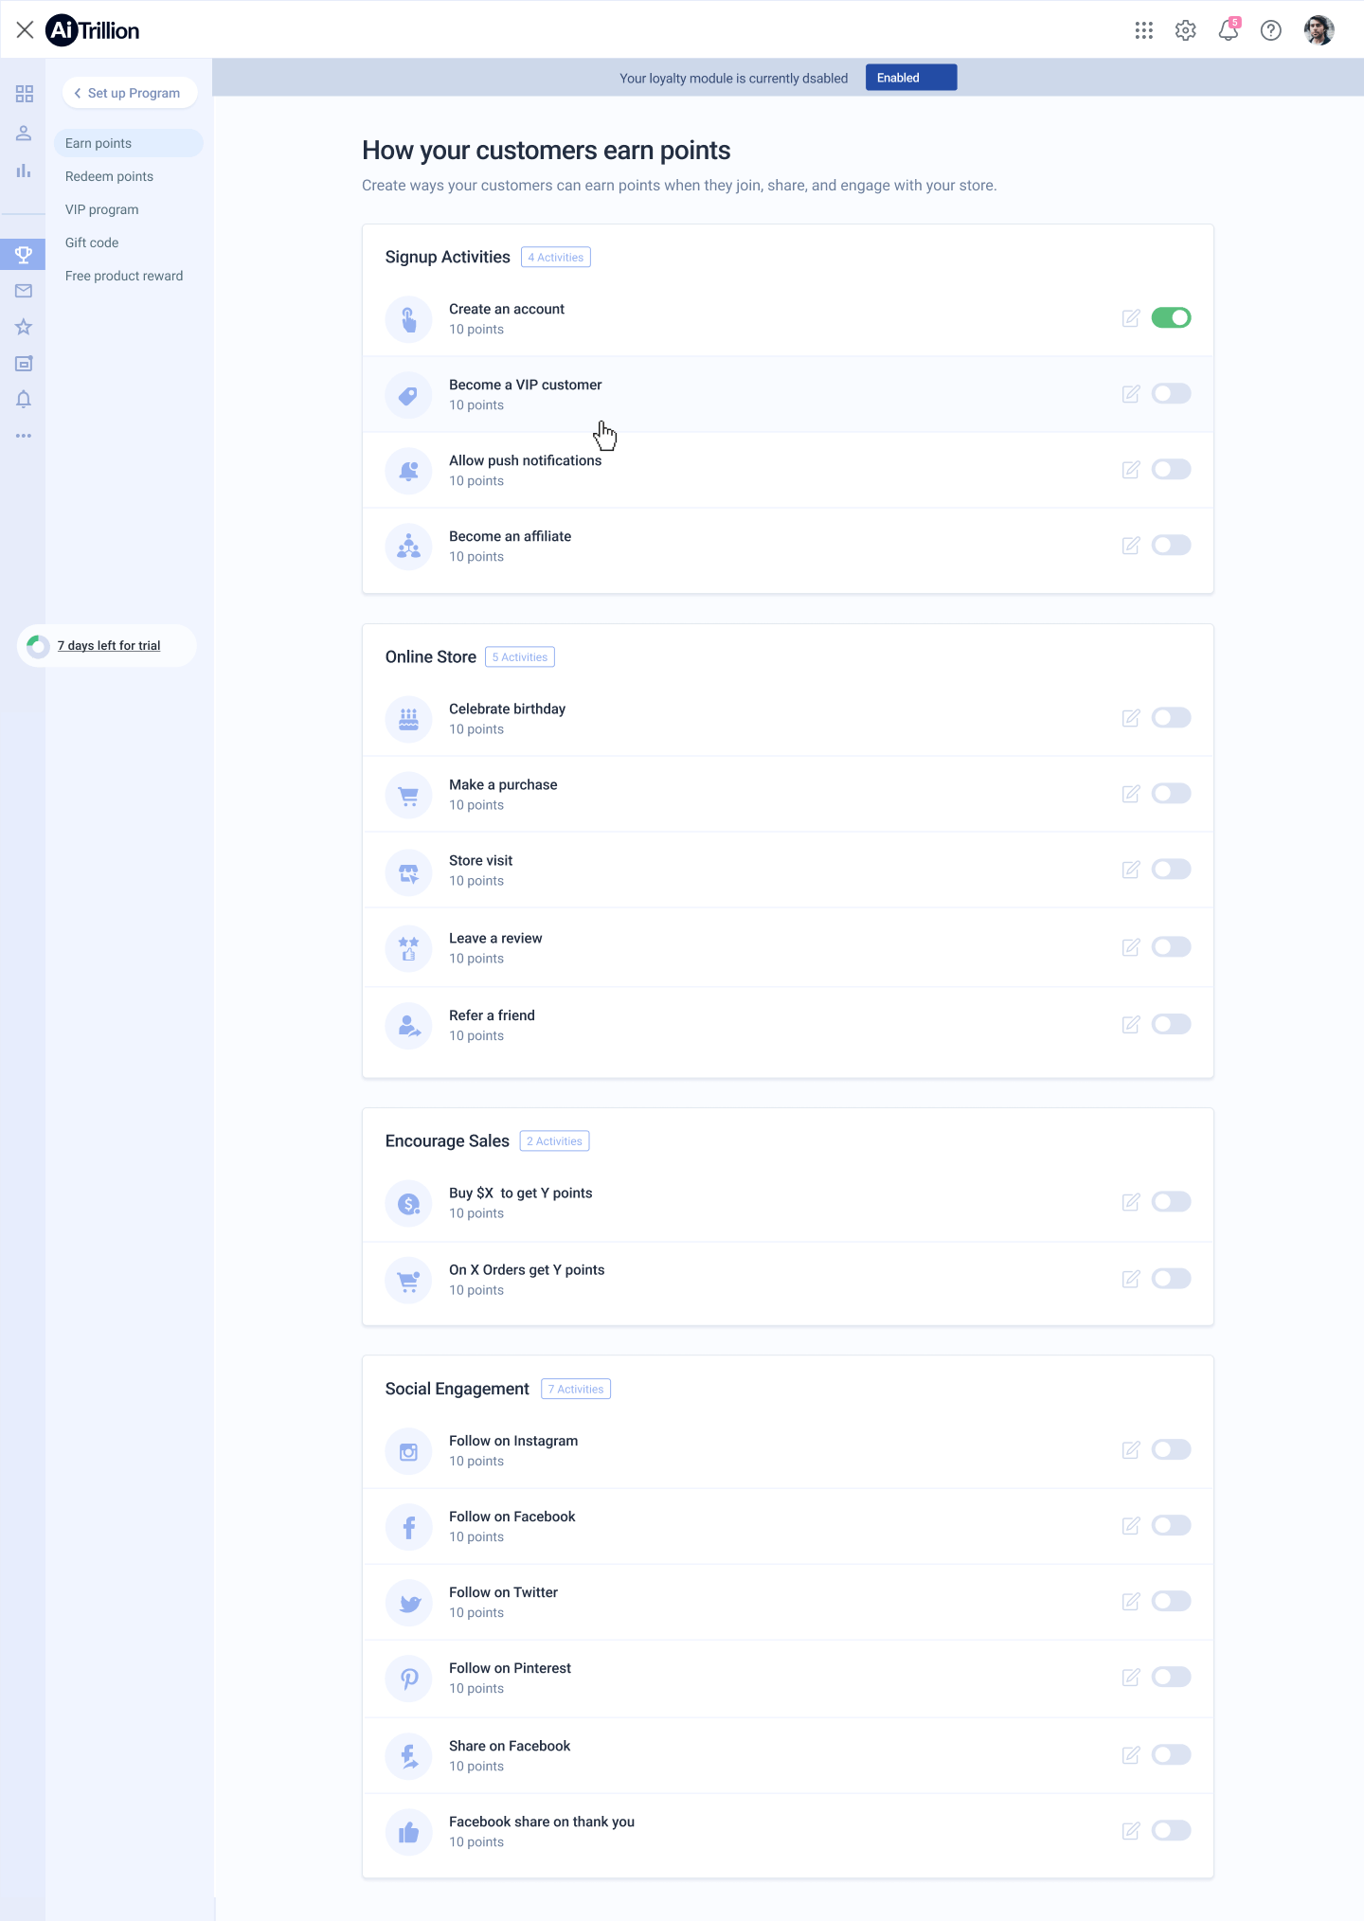Screen dimensions: 1364x1921
Task: Edit Allow push notifications activity
Action: (1131, 470)
